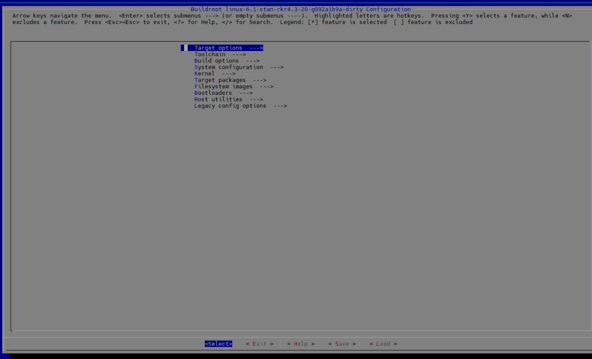The height and width of the screenshot is (359, 592).
Task: Click the Save button
Action: [342, 344]
